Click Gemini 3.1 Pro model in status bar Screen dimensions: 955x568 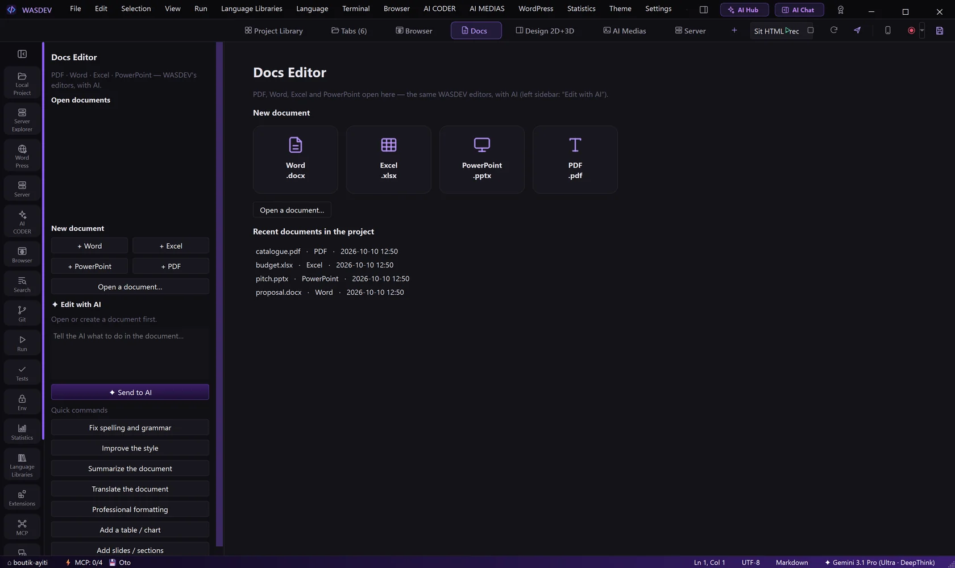tap(879, 562)
